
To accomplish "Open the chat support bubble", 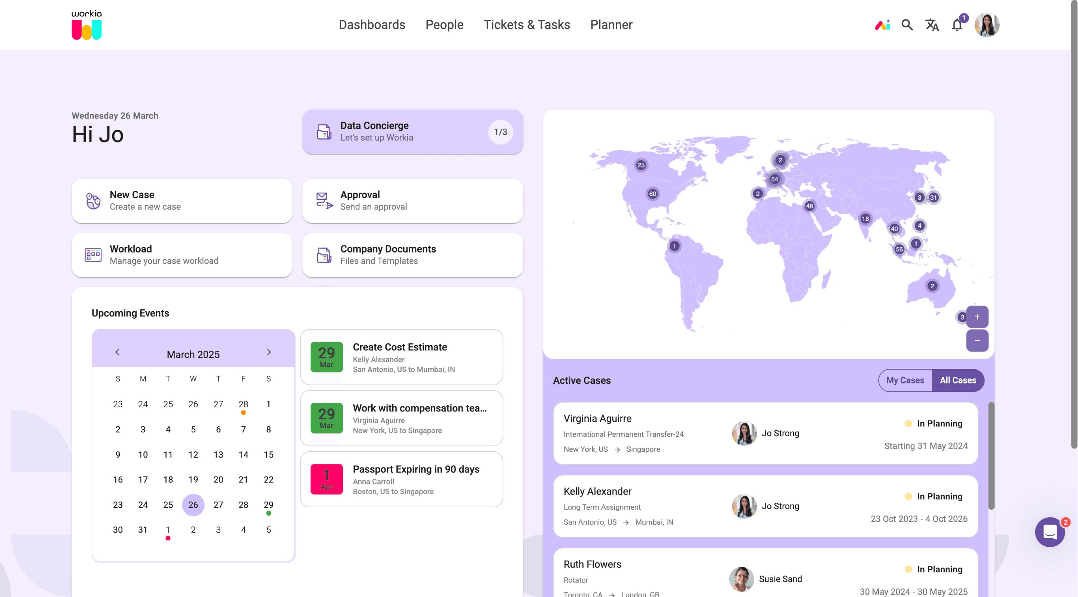I will click(x=1050, y=532).
